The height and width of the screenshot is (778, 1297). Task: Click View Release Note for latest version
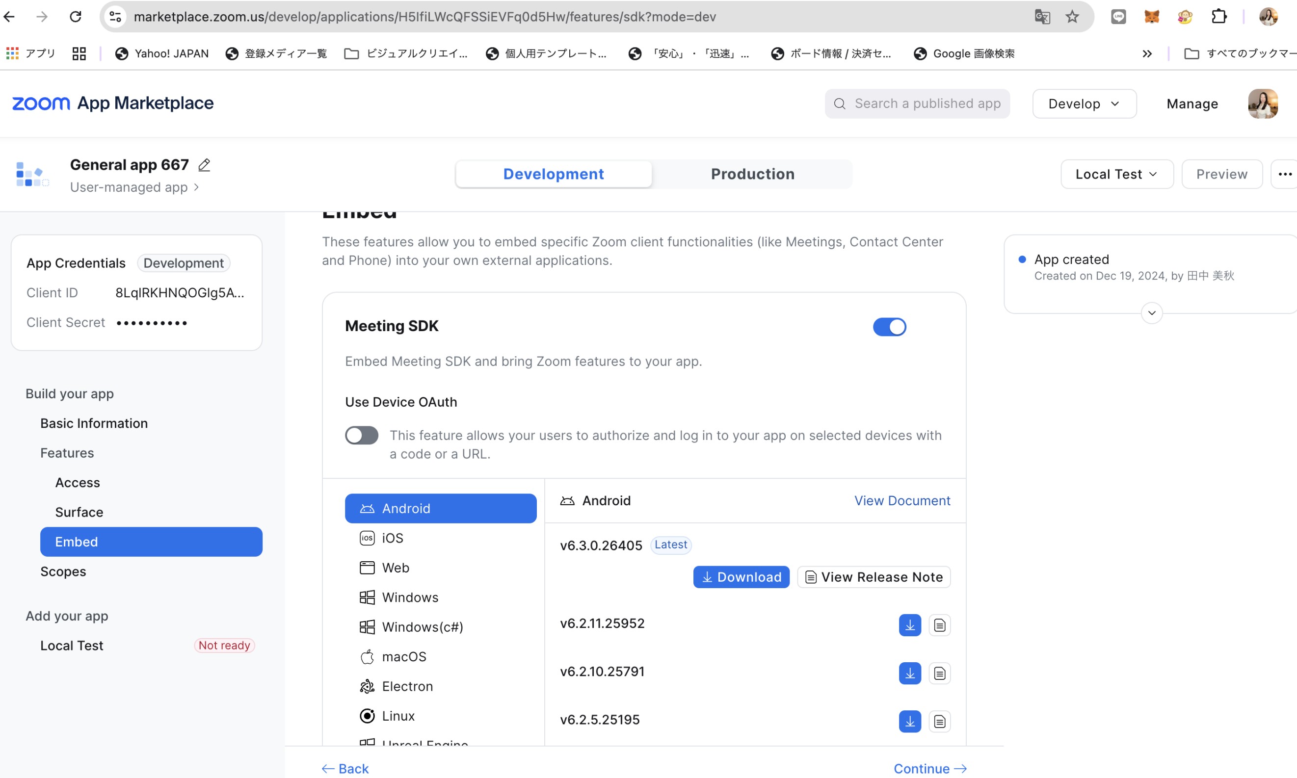(874, 577)
